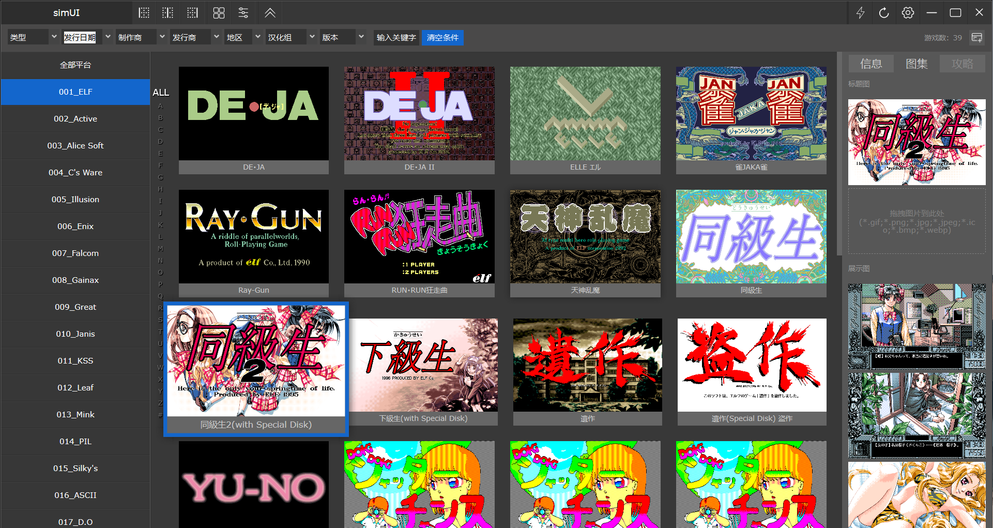Open the first 展示图 screenshot of the girl in uniform
Screen dimensions: 993x528
917,326
